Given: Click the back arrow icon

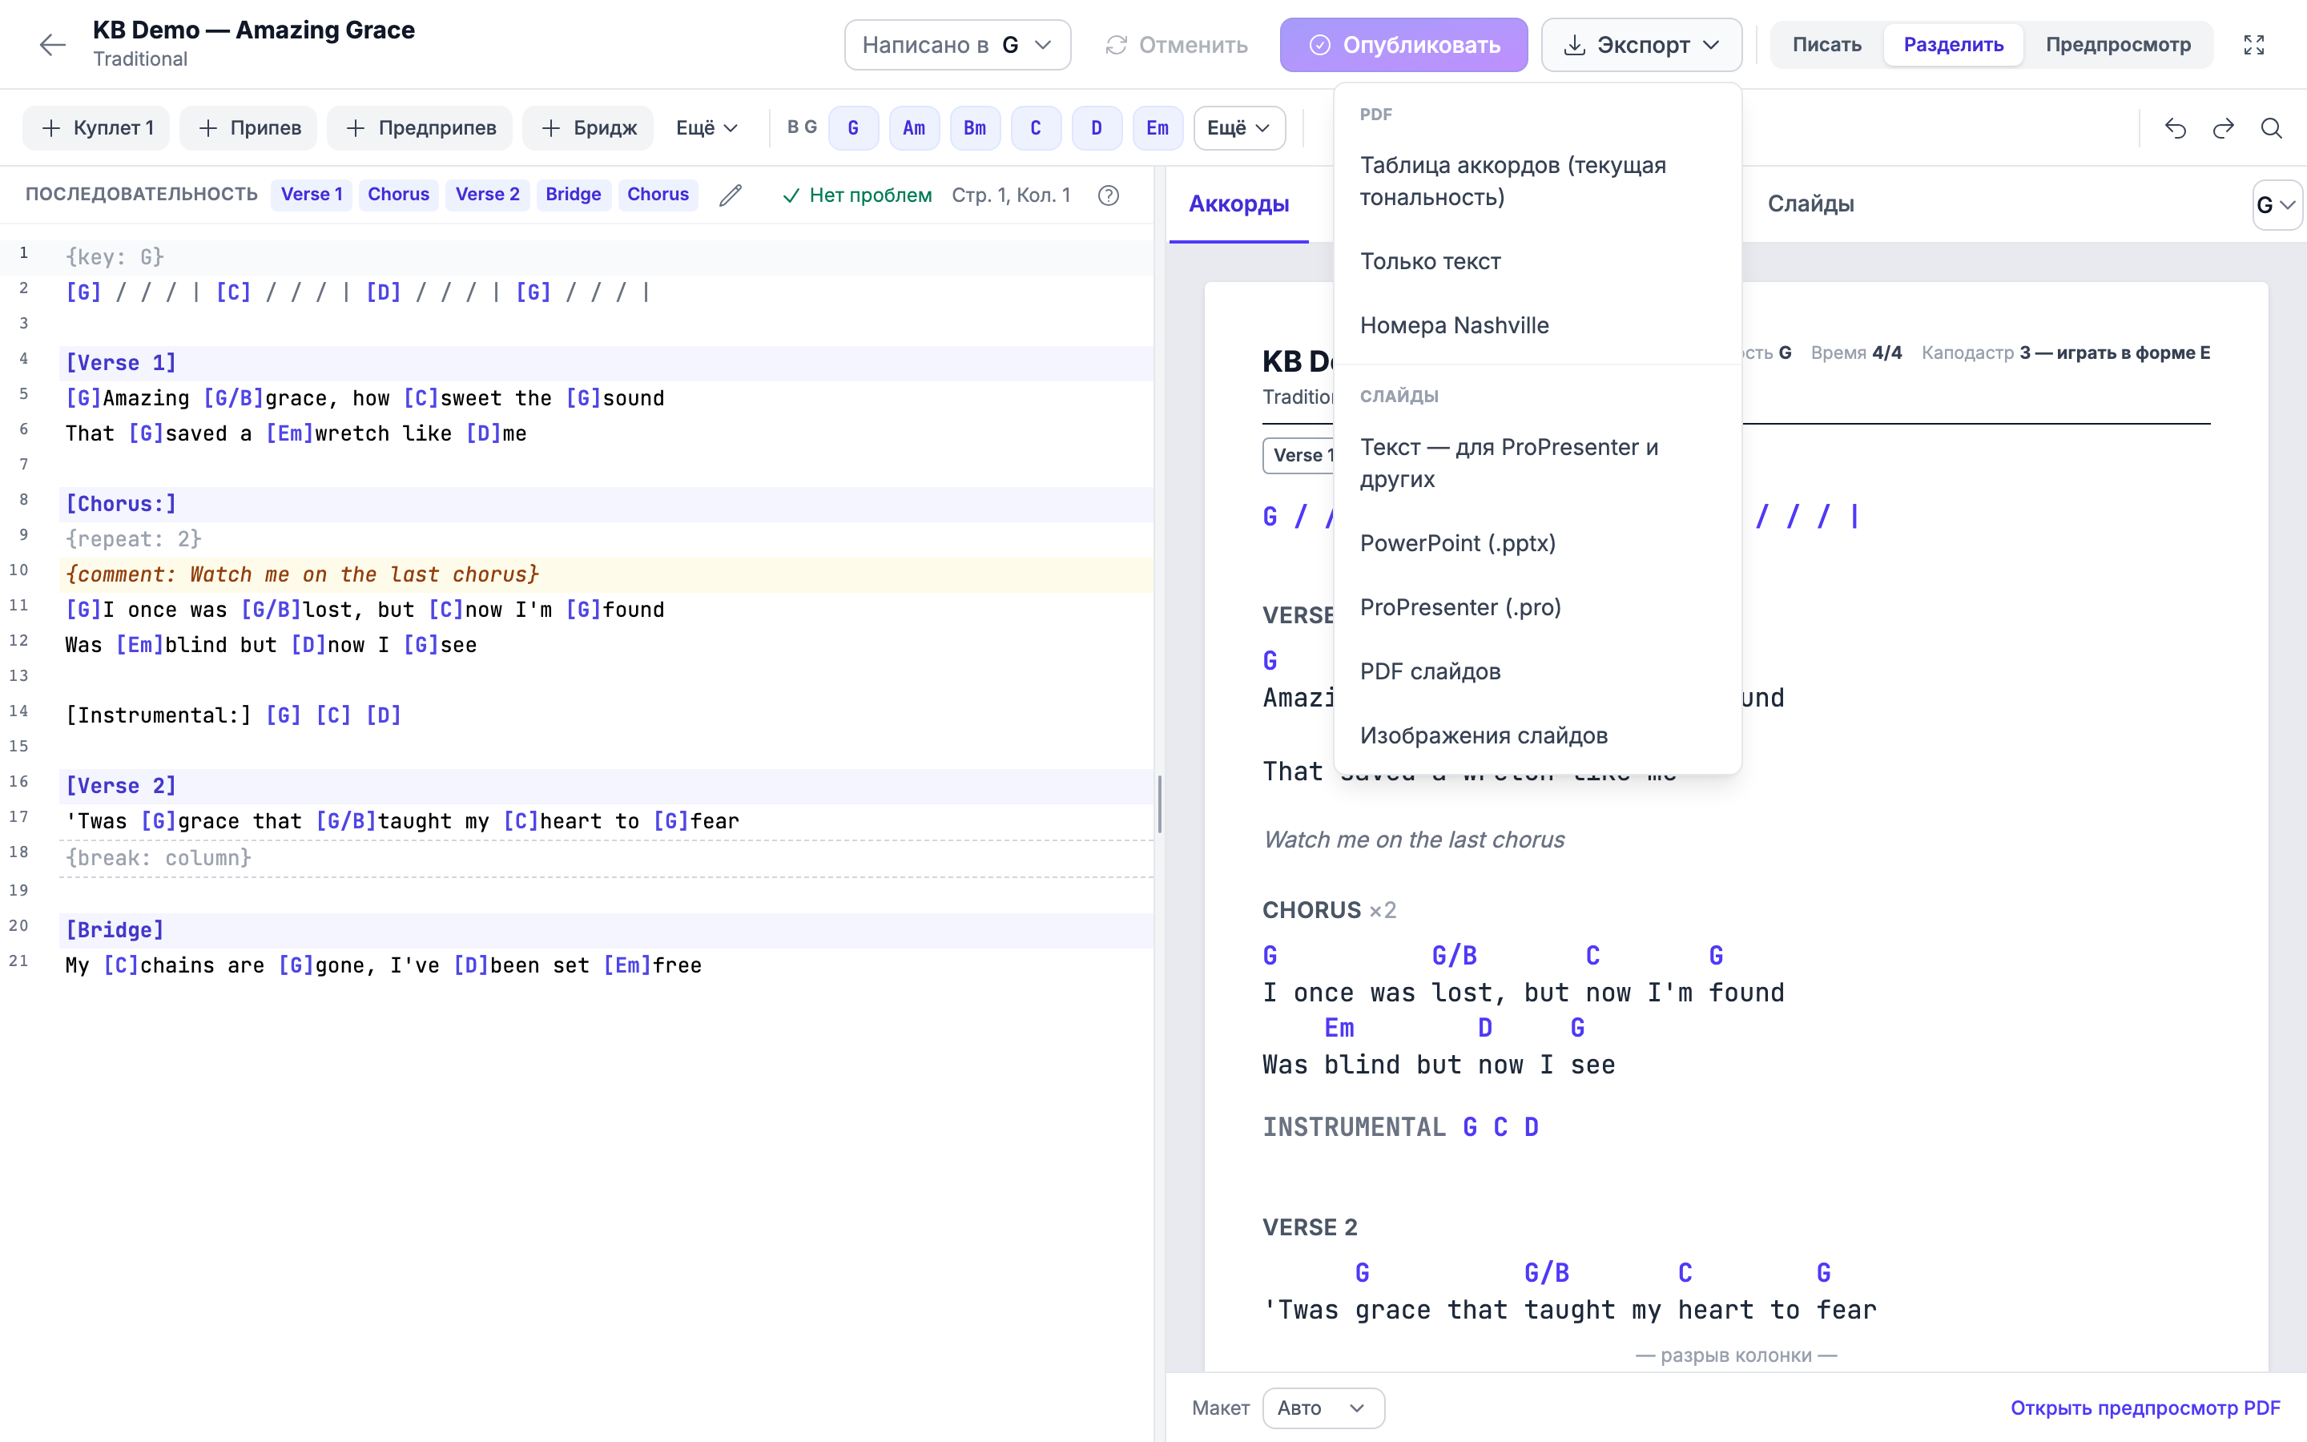Looking at the screenshot, I should click(52, 45).
